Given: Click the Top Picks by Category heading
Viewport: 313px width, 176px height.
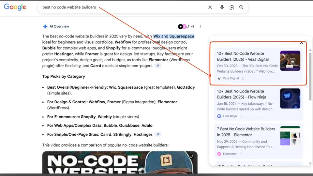Looking at the screenshot, I should click(64, 76).
